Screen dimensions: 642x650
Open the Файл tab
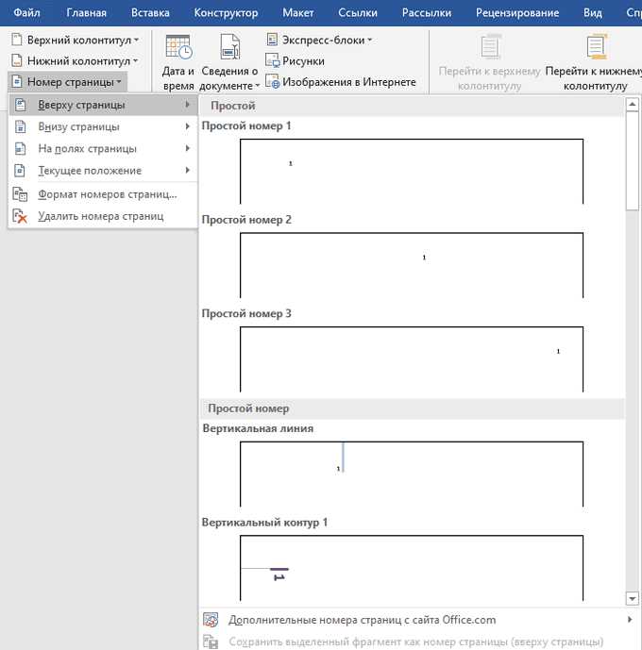tap(26, 13)
